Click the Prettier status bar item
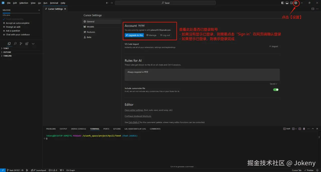Viewport: 321px width, 172px height. [x=309, y=170]
